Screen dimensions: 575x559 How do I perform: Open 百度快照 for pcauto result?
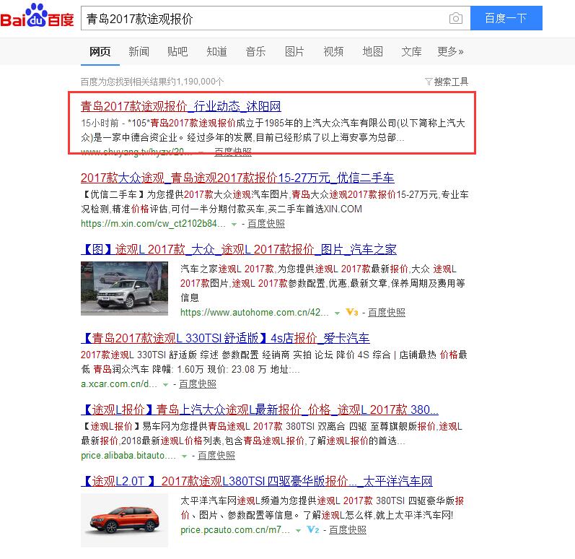pos(348,529)
